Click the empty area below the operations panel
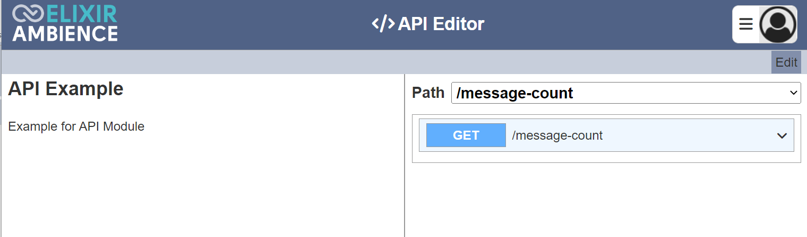 (606, 200)
